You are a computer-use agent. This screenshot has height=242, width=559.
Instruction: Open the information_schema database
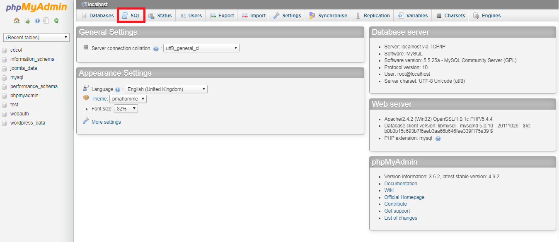tap(32, 59)
